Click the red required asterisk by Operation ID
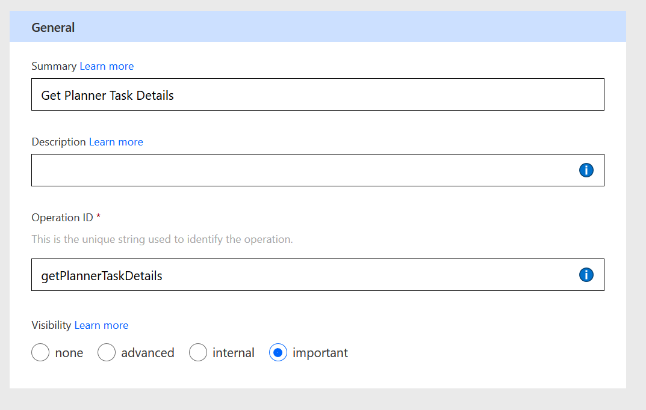The width and height of the screenshot is (646, 410). 99,218
